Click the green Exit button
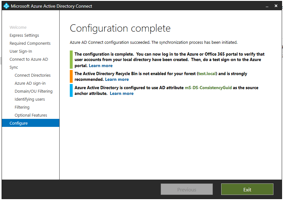 247,189
